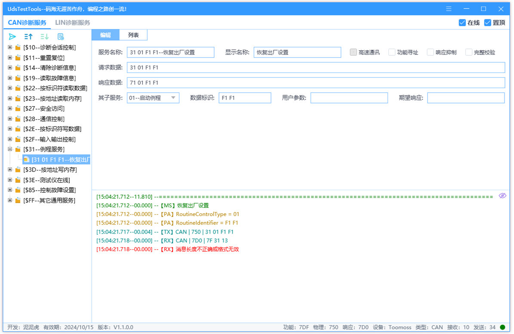Click the TX CAN 750 log line

click(x=165, y=231)
